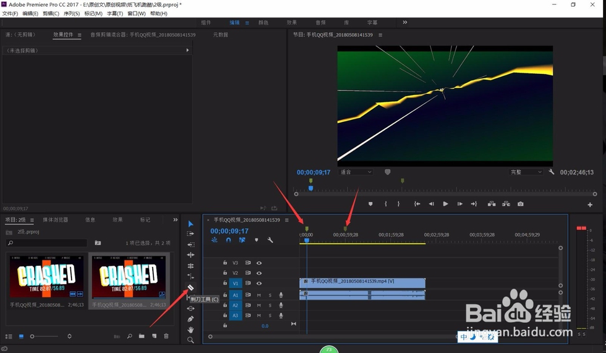Hide track V2 with eye icon

point(259,273)
